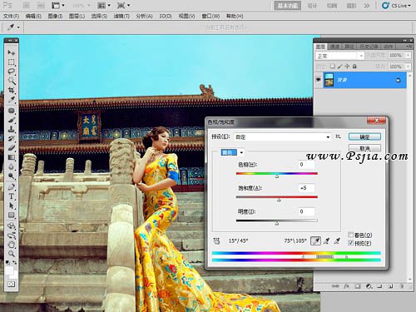The image size is (416, 312).
Task: Select the Hand tool
Action: point(11,245)
